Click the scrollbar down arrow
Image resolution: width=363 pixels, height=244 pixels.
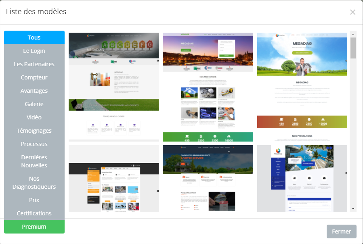(x=353, y=209)
